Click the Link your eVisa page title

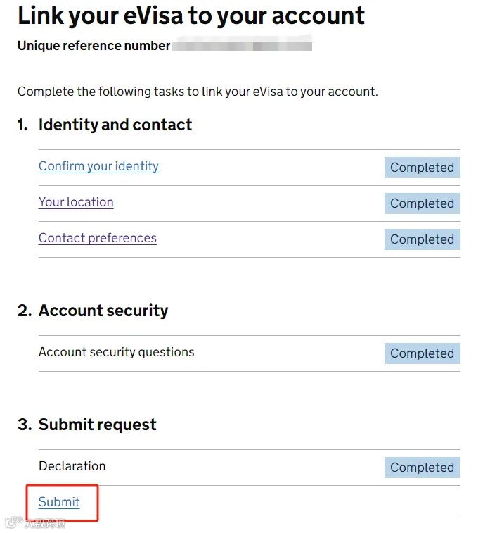pyautogui.click(x=191, y=15)
